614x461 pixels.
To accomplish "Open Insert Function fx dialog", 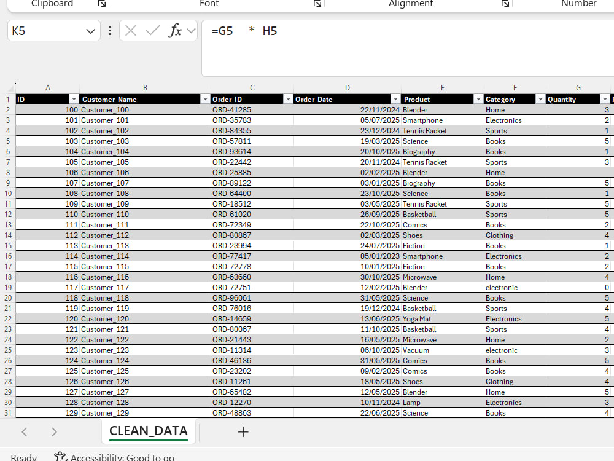I will [x=174, y=31].
